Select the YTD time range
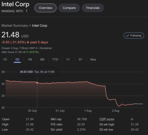This screenshot has width=148, height=135. coord(55,59)
